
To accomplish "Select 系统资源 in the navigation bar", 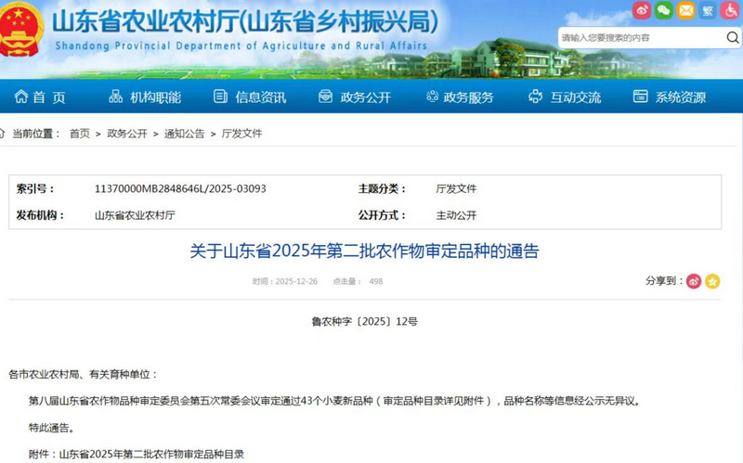I will click(x=670, y=96).
